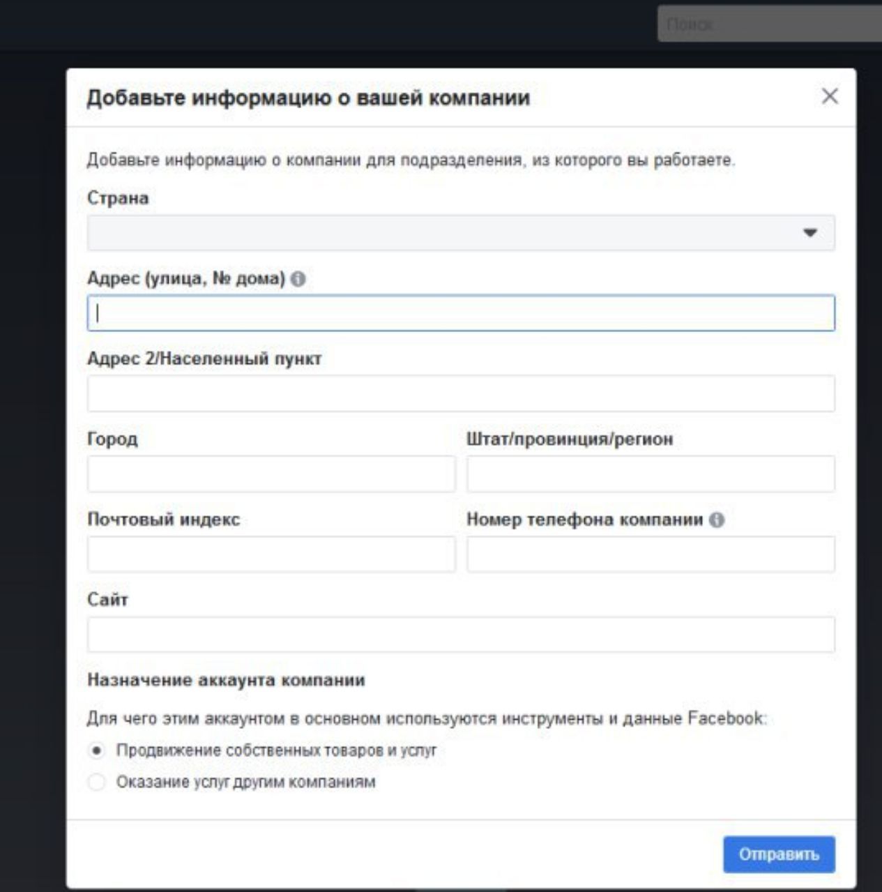This screenshot has height=892, width=882.
Task: Click the Сайт website input field
Action: [461, 635]
